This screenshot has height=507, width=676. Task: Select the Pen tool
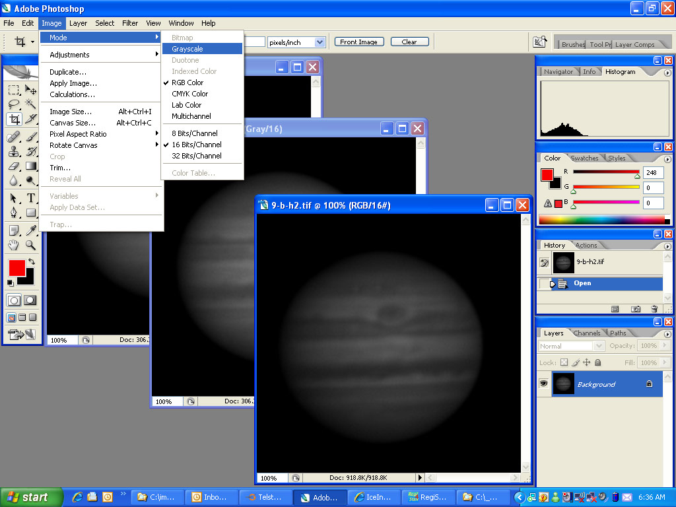14,213
